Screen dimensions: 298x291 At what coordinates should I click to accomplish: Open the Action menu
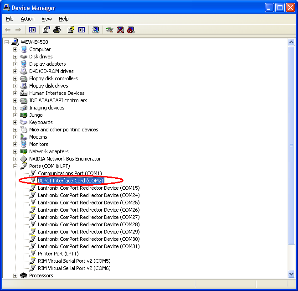tap(27, 19)
